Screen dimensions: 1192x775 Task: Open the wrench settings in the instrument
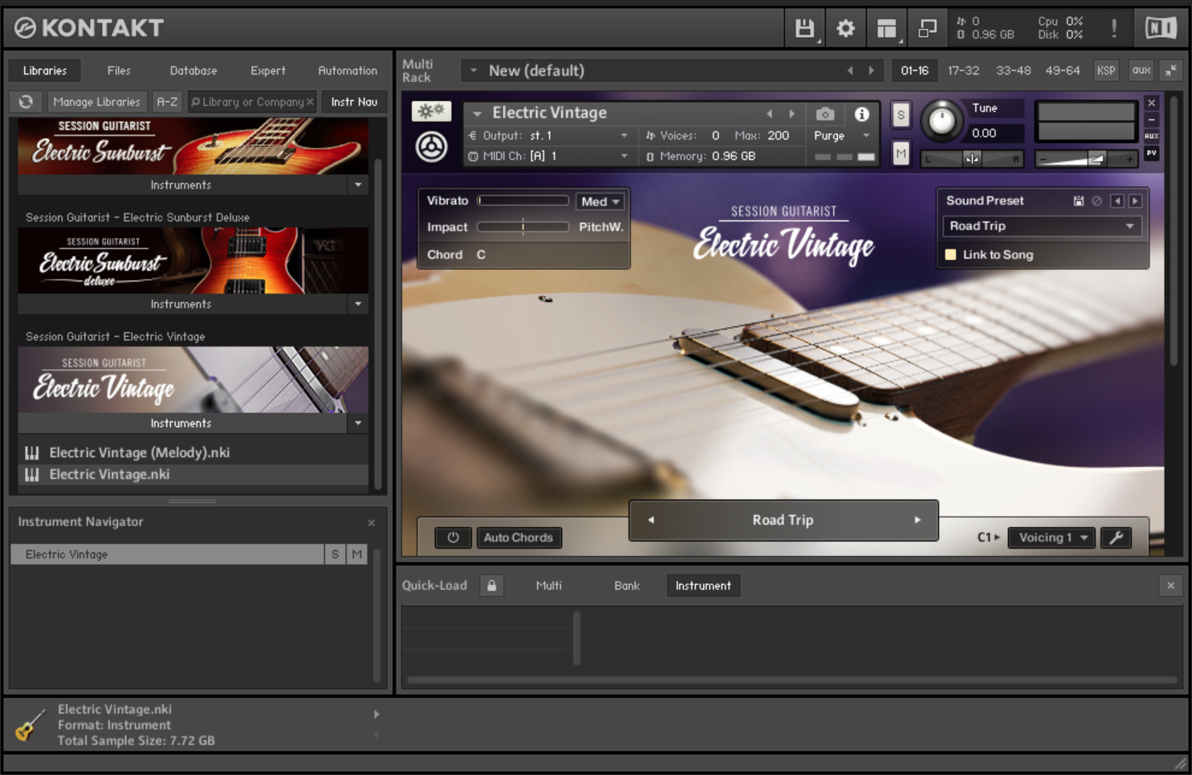(1117, 538)
